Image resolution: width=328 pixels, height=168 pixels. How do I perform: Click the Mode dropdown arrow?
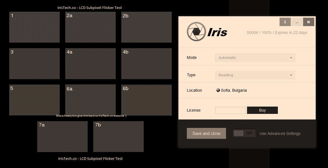coord(291,58)
